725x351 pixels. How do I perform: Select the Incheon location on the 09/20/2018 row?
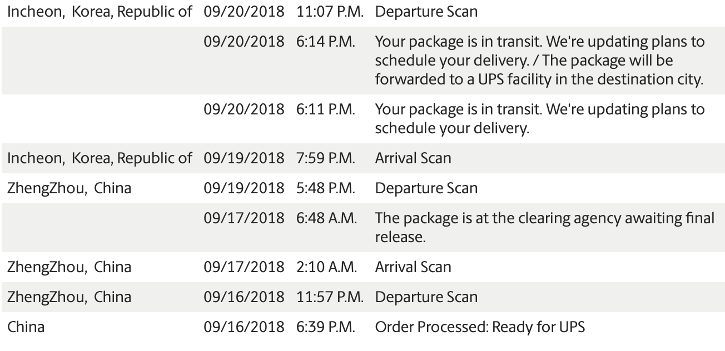pyautogui.click(x=100, y=12)
